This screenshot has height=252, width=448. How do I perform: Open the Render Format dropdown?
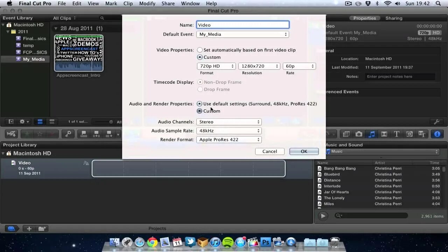tap(229, 140)
